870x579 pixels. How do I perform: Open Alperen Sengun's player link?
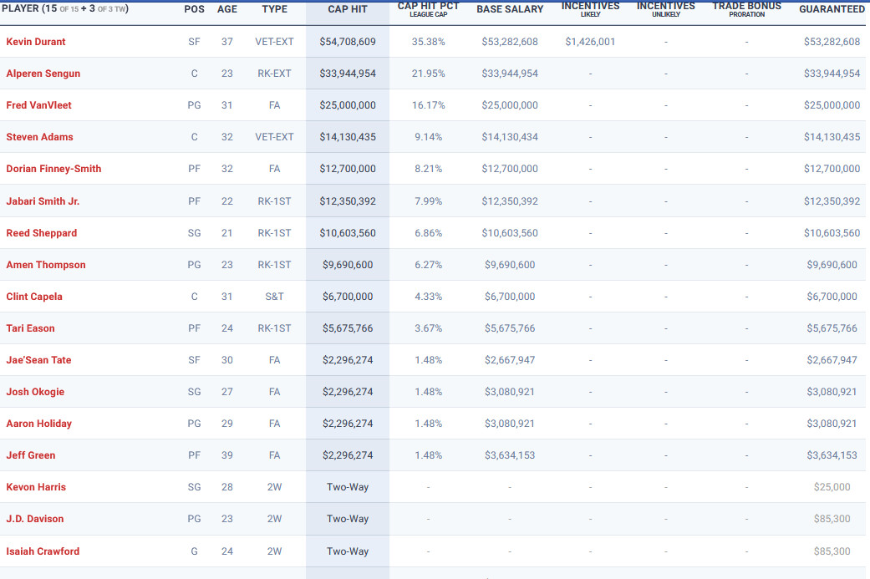pos(43,74)
